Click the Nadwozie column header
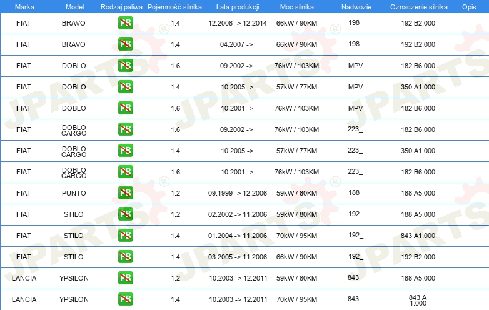 click(356, 7)
